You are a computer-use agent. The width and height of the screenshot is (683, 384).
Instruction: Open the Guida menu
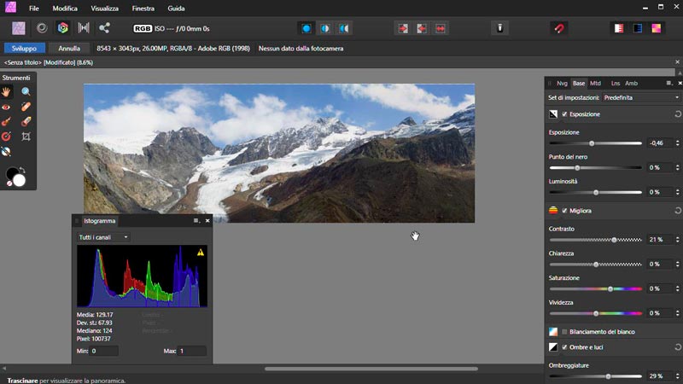tap(176, 9)
